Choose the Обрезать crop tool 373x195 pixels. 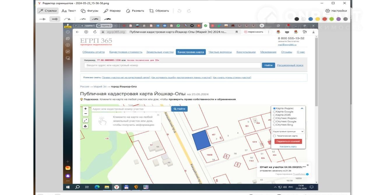point(159,11)
